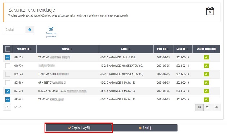Sort table by Kamsoft Id column
The width and height of the screenshot is (227, 134).
(x=25, y=49)
